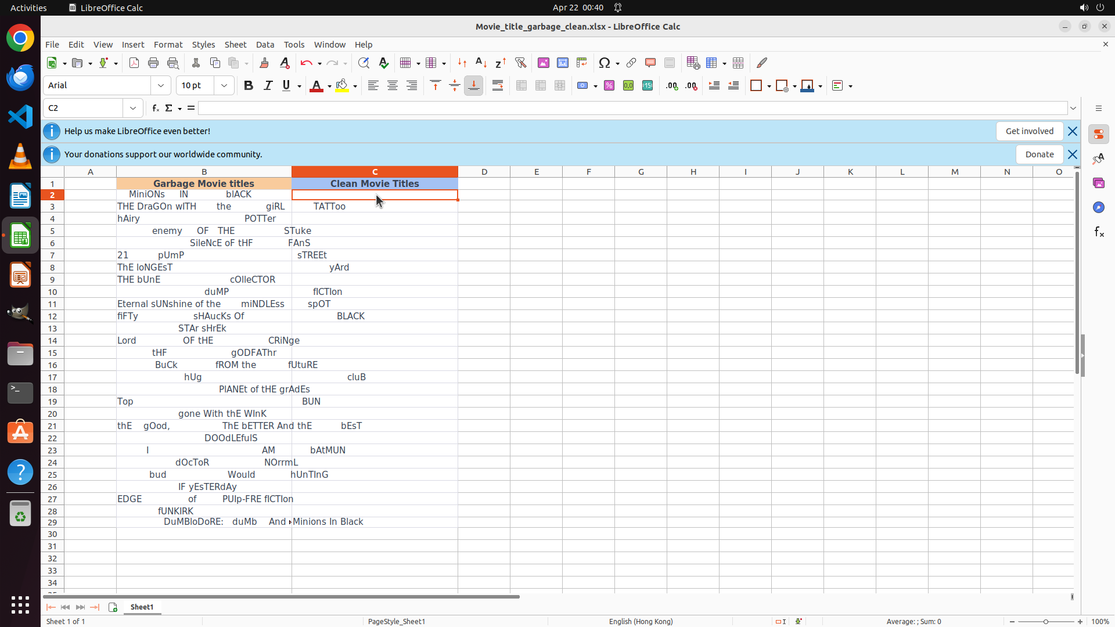Switch to the Sheet1 tab
This screenshot has width=1115, height=627.
(142, 607)
